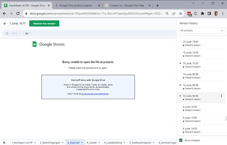Open the red calendar extension icon
The image size is (227, 145).
coord(190,14)
